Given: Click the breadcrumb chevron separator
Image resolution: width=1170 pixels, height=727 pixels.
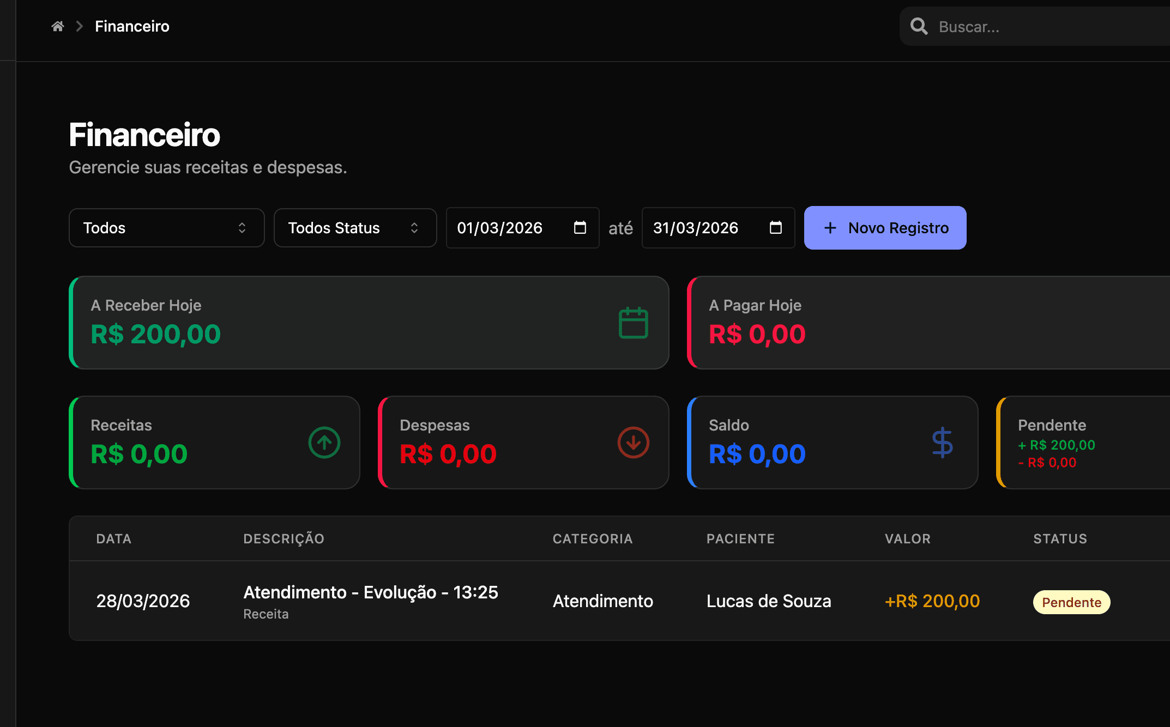Looking at the screenshot, I should point(80,26).
